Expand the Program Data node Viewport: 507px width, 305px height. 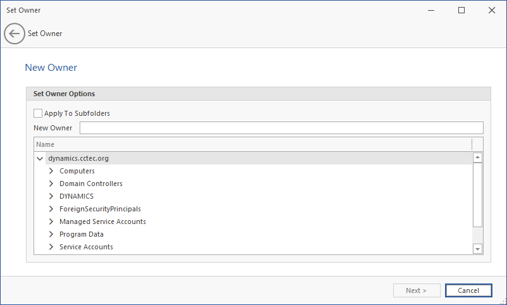[x=52, y=234]
